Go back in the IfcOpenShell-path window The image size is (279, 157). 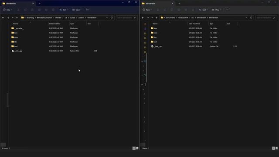[x=143, y=17]
